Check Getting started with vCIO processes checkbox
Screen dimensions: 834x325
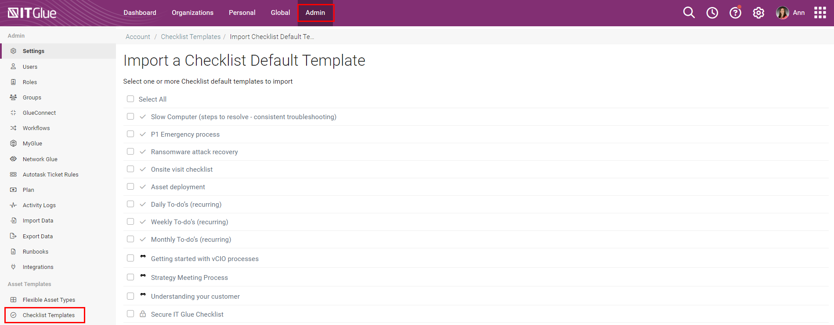pos(130,258)
